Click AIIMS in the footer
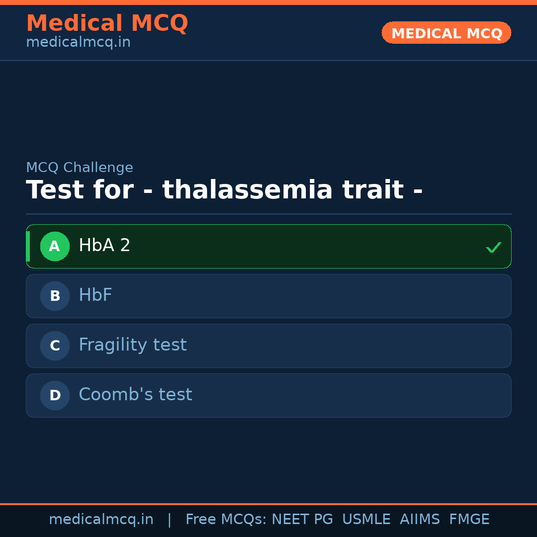 click(x=420, y=520)
